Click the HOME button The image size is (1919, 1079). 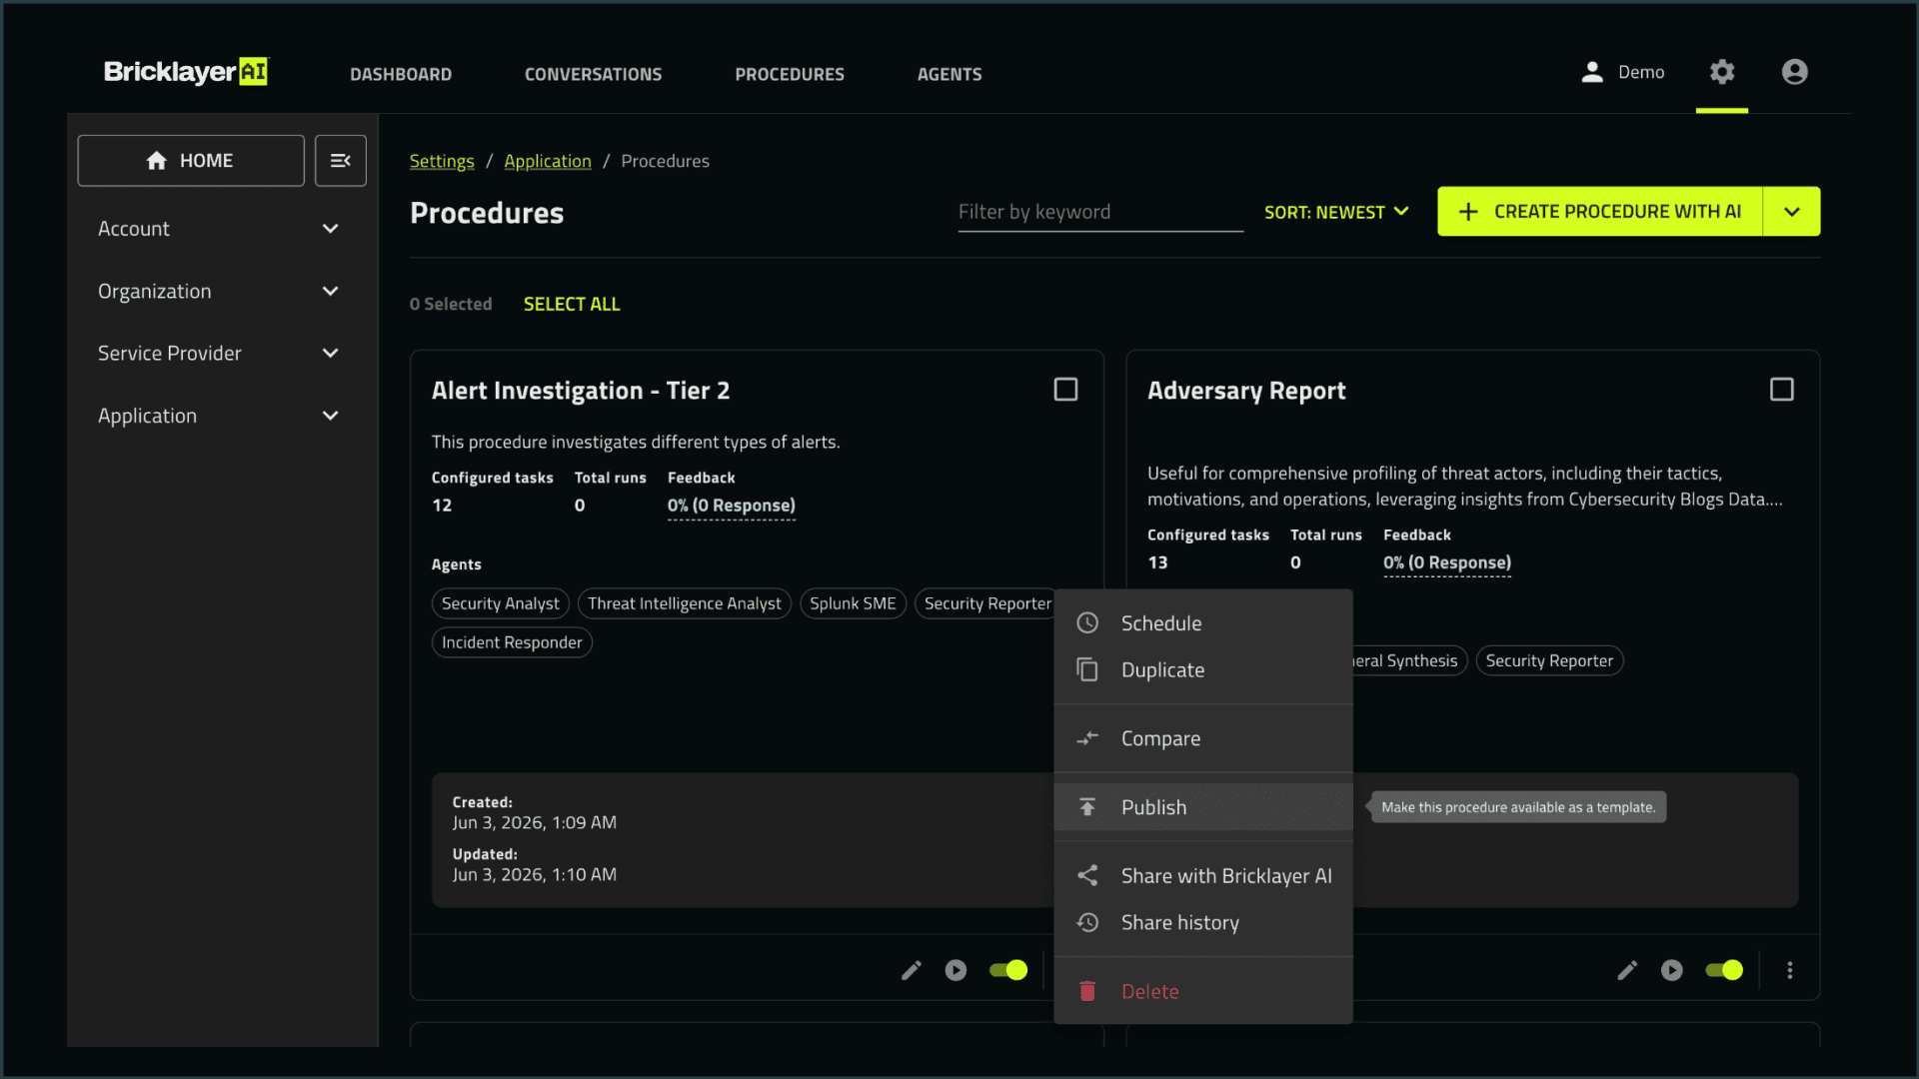[191, 161]
